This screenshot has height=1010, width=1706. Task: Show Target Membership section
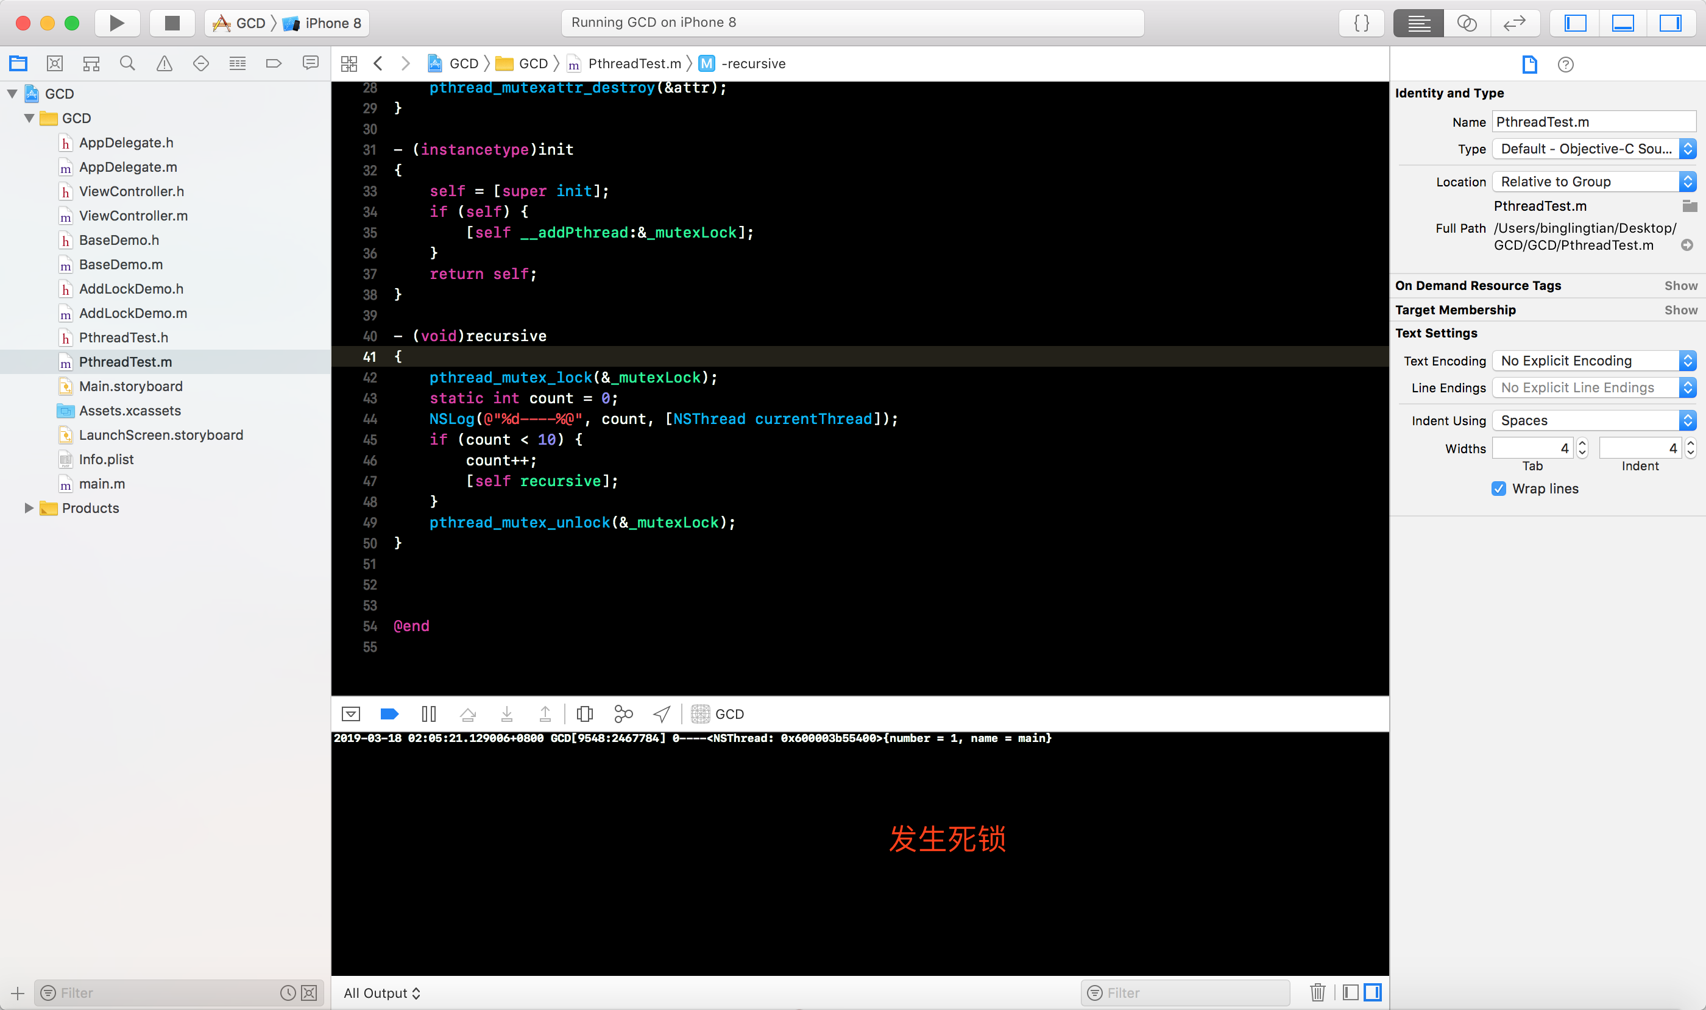(x=1681, y=310)
